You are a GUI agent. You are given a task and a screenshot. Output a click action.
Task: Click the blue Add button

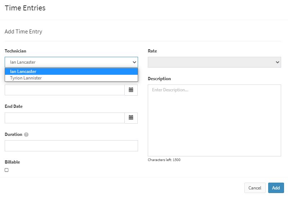pyautogui.click(x=276, y=188)
